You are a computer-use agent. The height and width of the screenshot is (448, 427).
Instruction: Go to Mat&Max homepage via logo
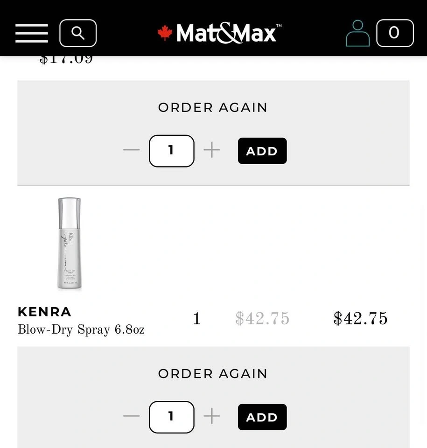coord(219,33)
